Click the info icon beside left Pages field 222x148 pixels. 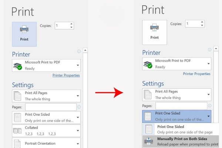79,107
